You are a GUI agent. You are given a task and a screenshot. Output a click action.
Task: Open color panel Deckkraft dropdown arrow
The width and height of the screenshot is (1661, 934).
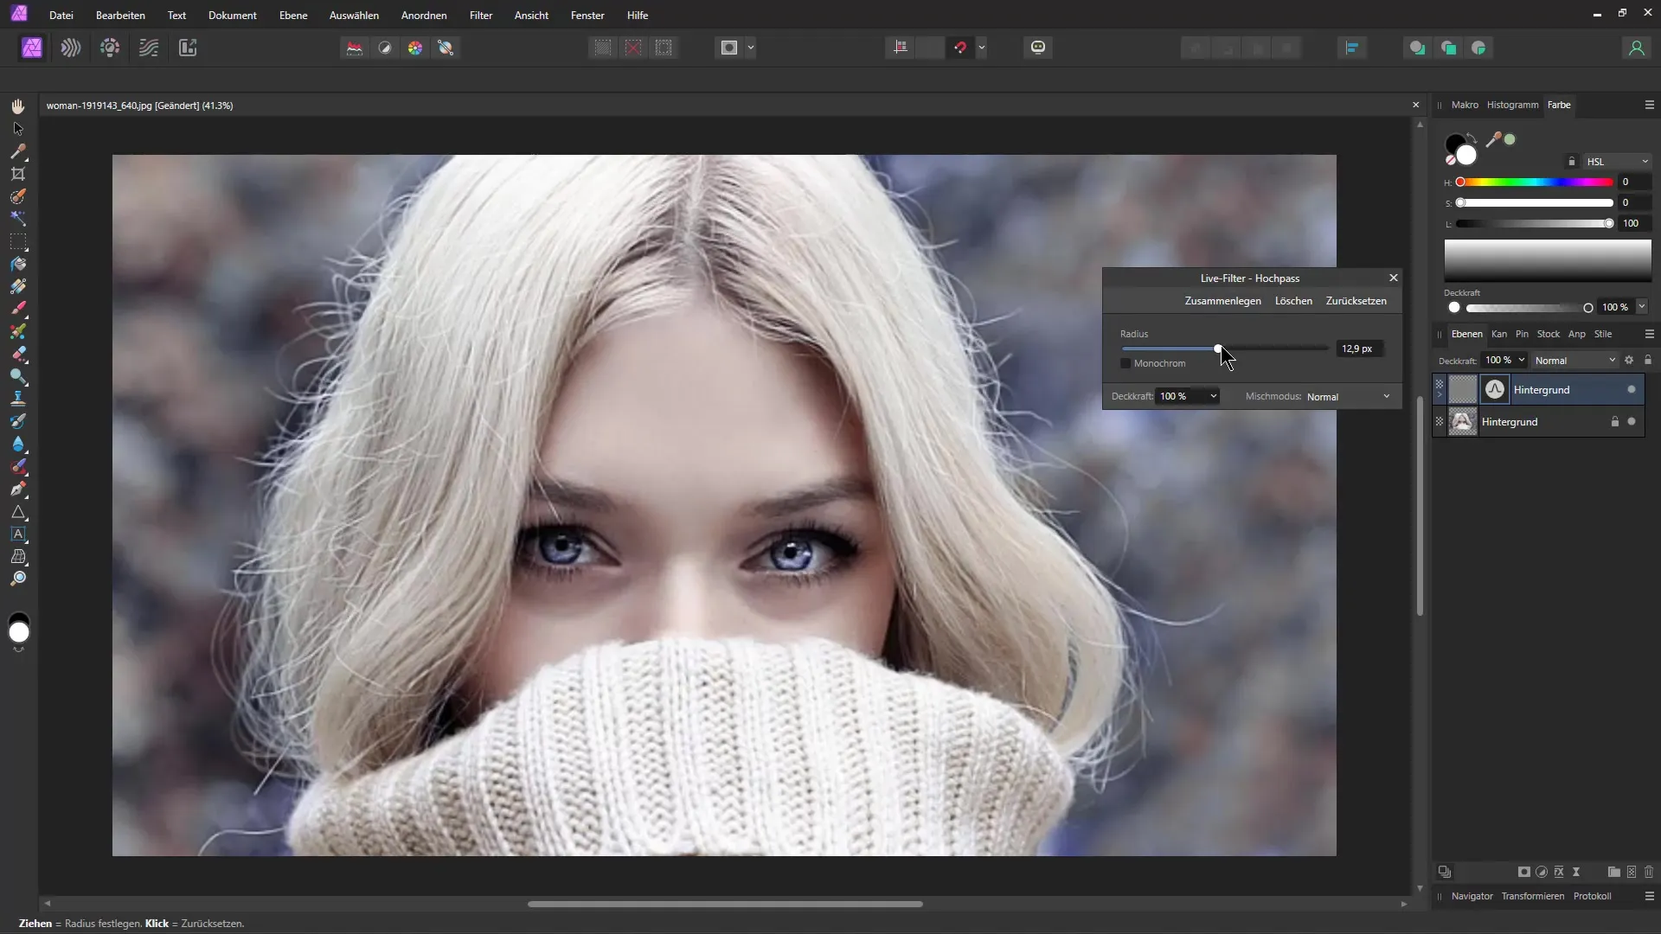1642,307
